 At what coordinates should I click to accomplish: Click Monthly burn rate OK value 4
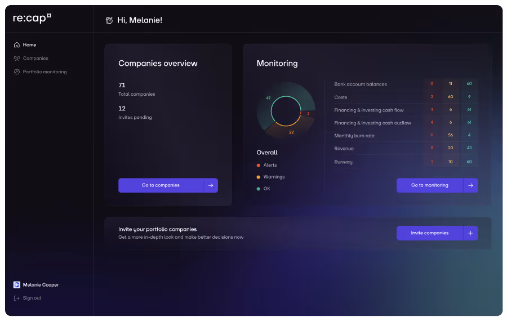point(469,135)
